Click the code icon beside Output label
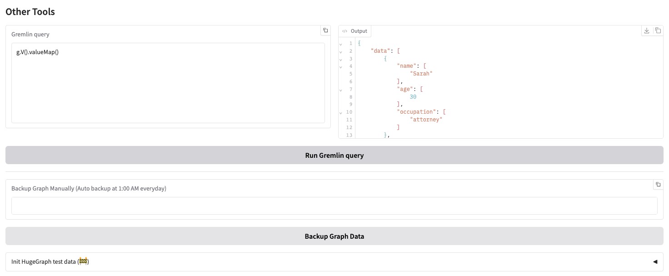669x276 pixels. click(345, 31)
